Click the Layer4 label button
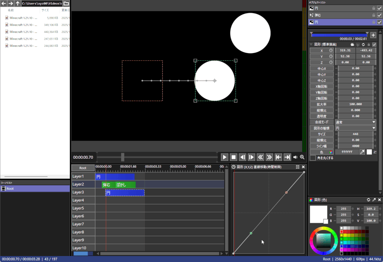 (x=83, y=200)
